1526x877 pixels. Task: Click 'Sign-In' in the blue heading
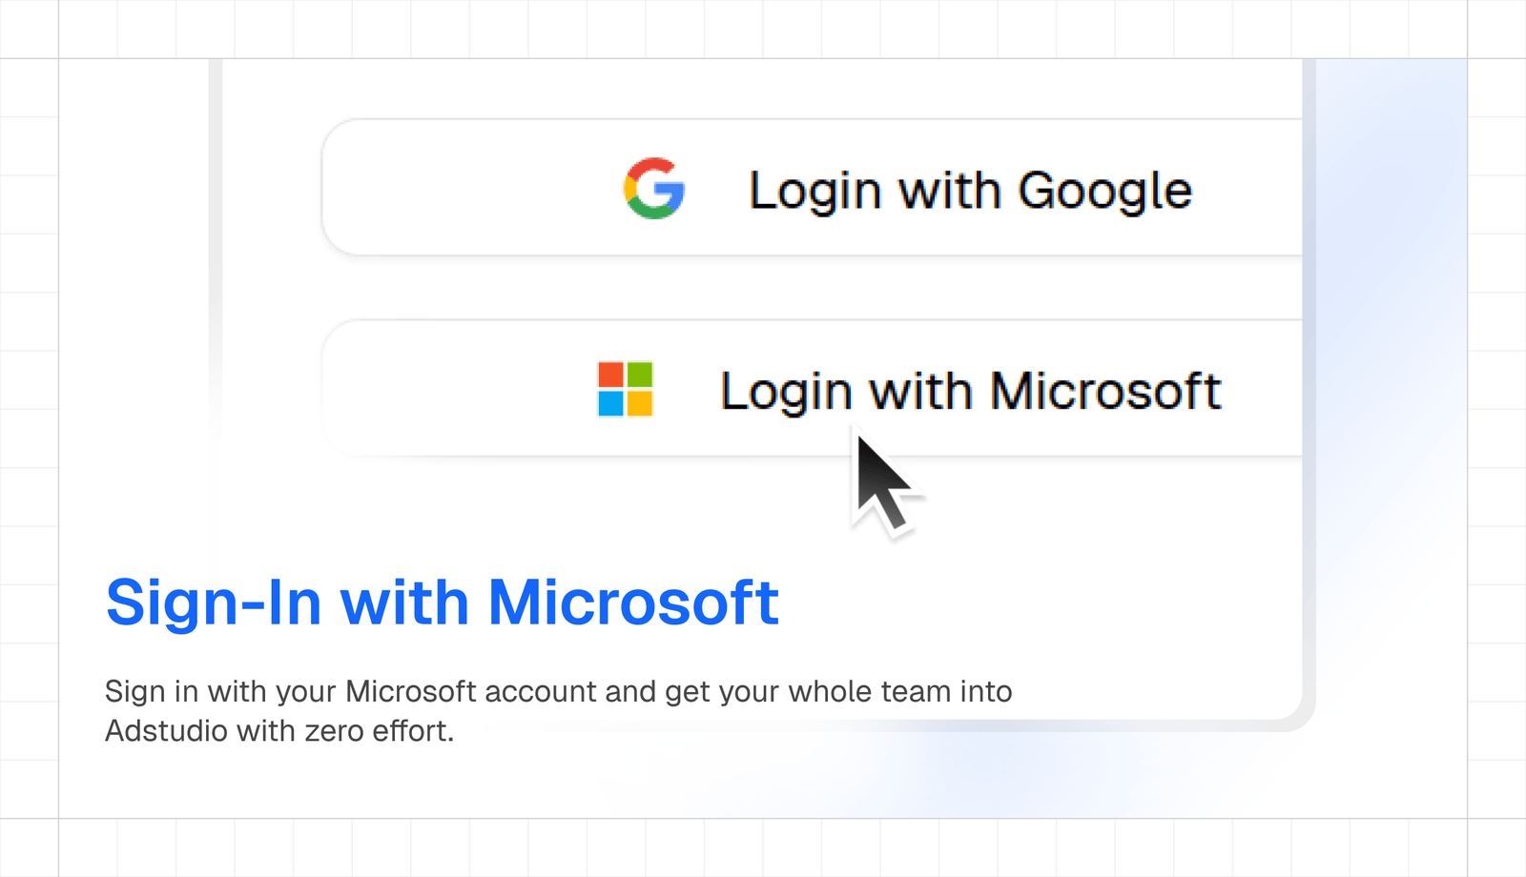pos(214,603)
